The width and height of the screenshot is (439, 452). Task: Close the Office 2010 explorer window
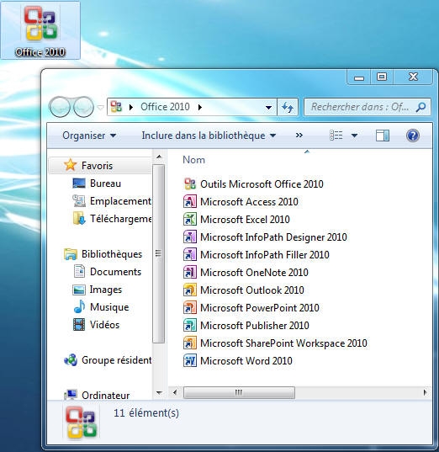click(x=413, y=77)
